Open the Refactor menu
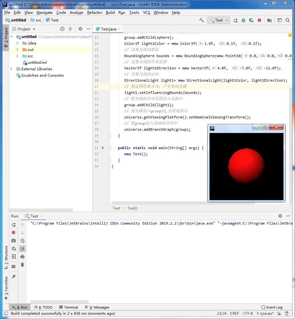This screenshot has height=319, width=295. (x=95, y=12)
